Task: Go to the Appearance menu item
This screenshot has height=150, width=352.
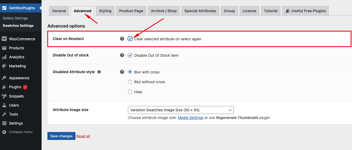Action: click(21, 78)
